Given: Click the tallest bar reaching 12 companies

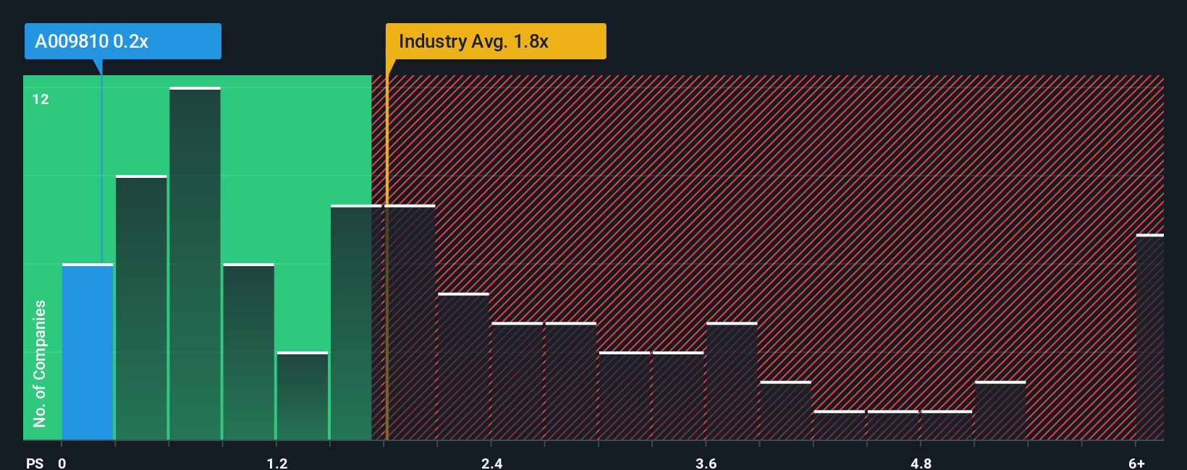Looking at the screenshot, I should [x=195, y=263].
